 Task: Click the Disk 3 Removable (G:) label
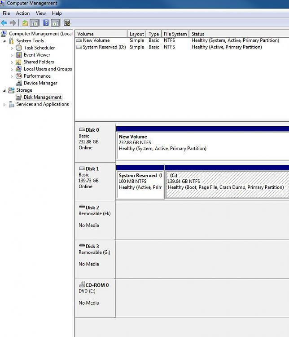94,252
